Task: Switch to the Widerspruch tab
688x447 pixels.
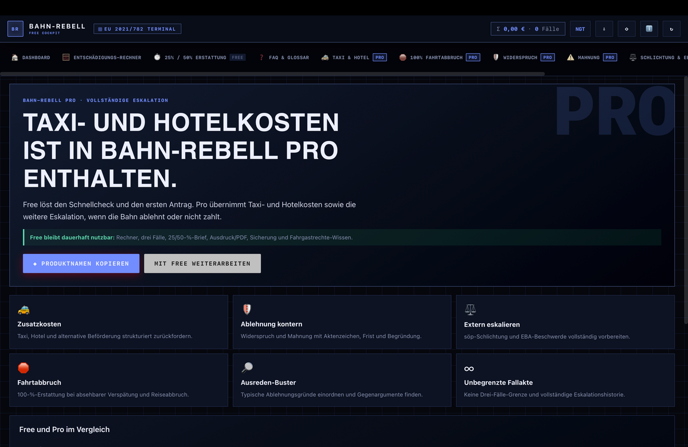Action: (x=523, y=57)
